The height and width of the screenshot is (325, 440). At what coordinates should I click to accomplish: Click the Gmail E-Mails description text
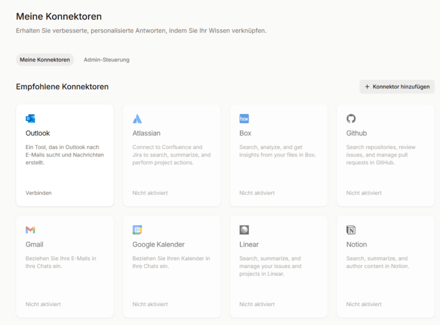tap(61, 262)
